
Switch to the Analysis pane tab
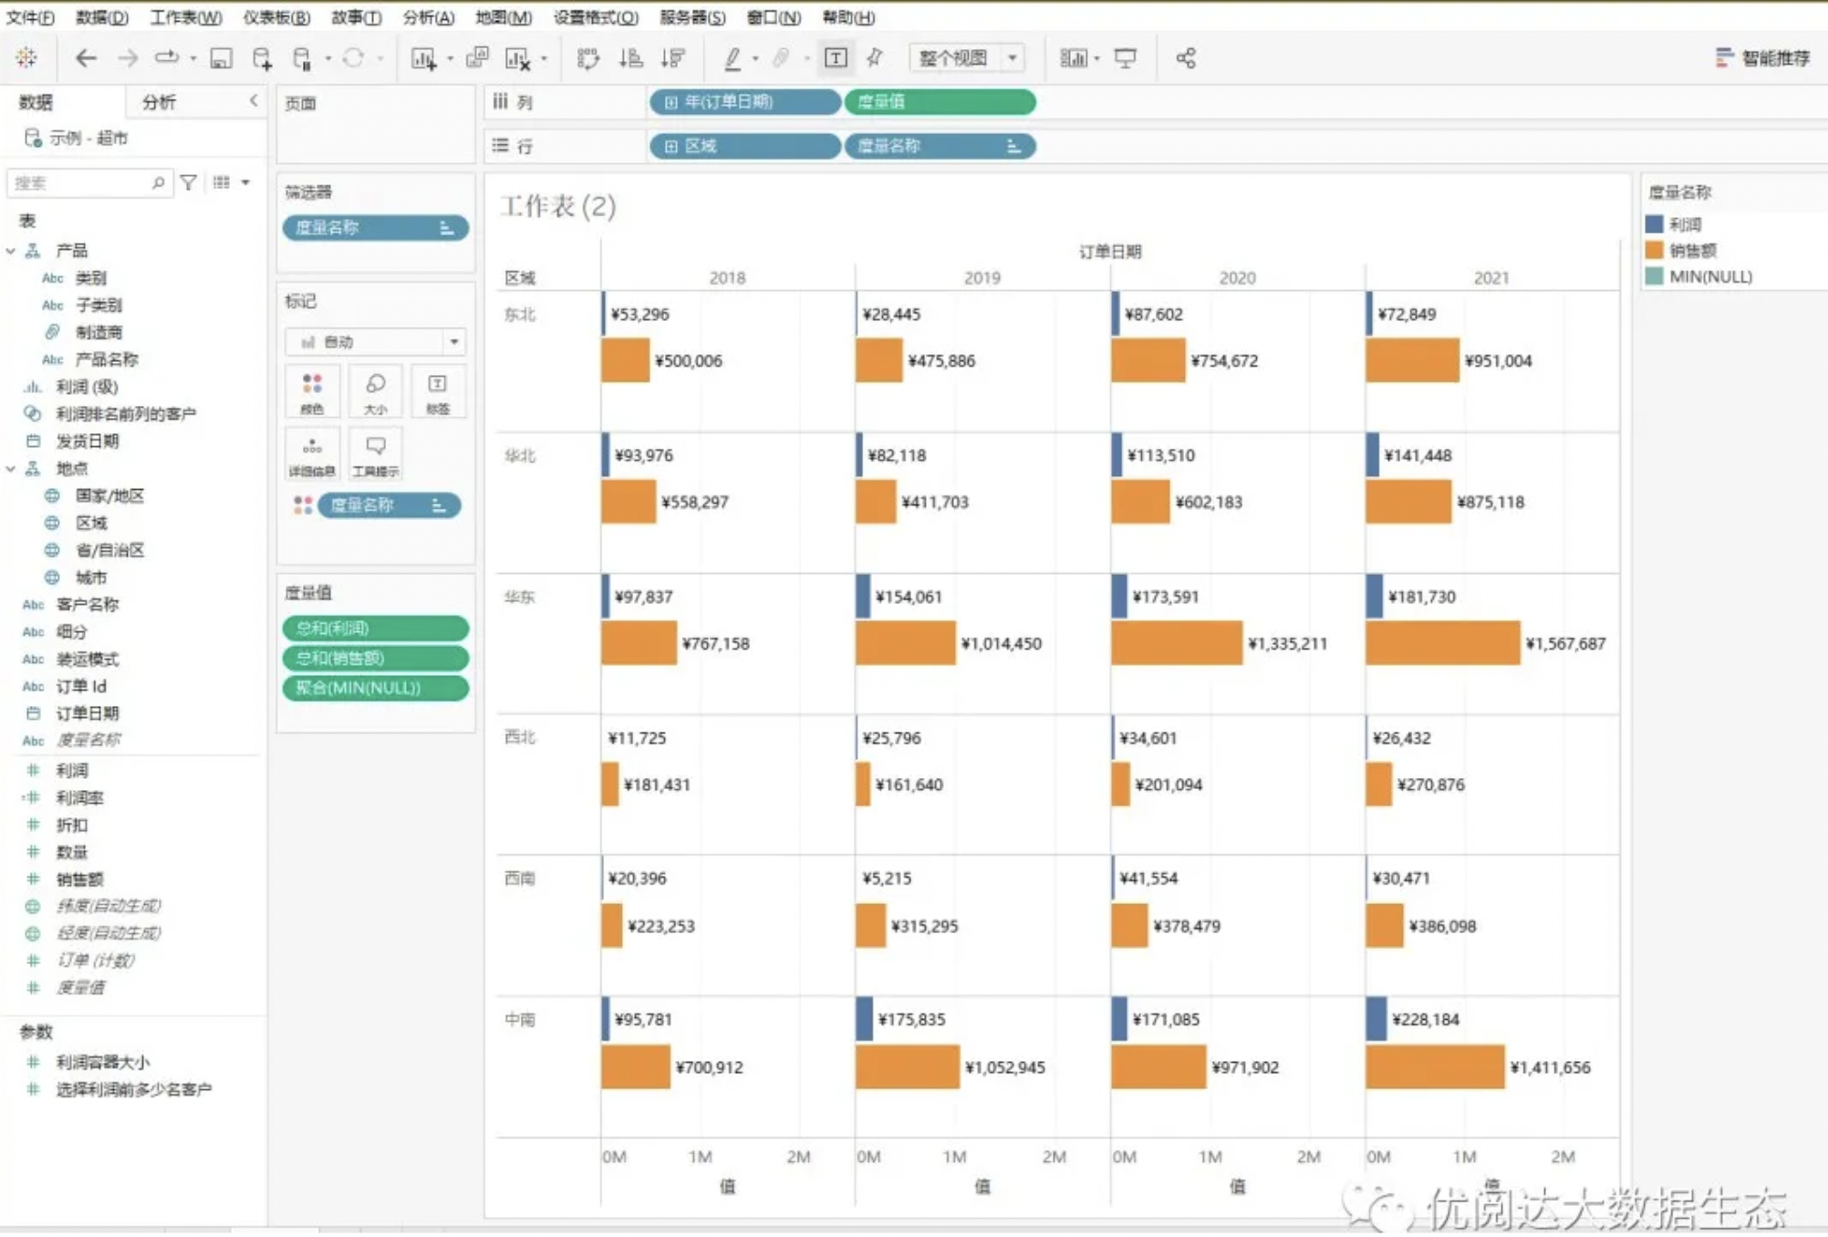(159, 102)
